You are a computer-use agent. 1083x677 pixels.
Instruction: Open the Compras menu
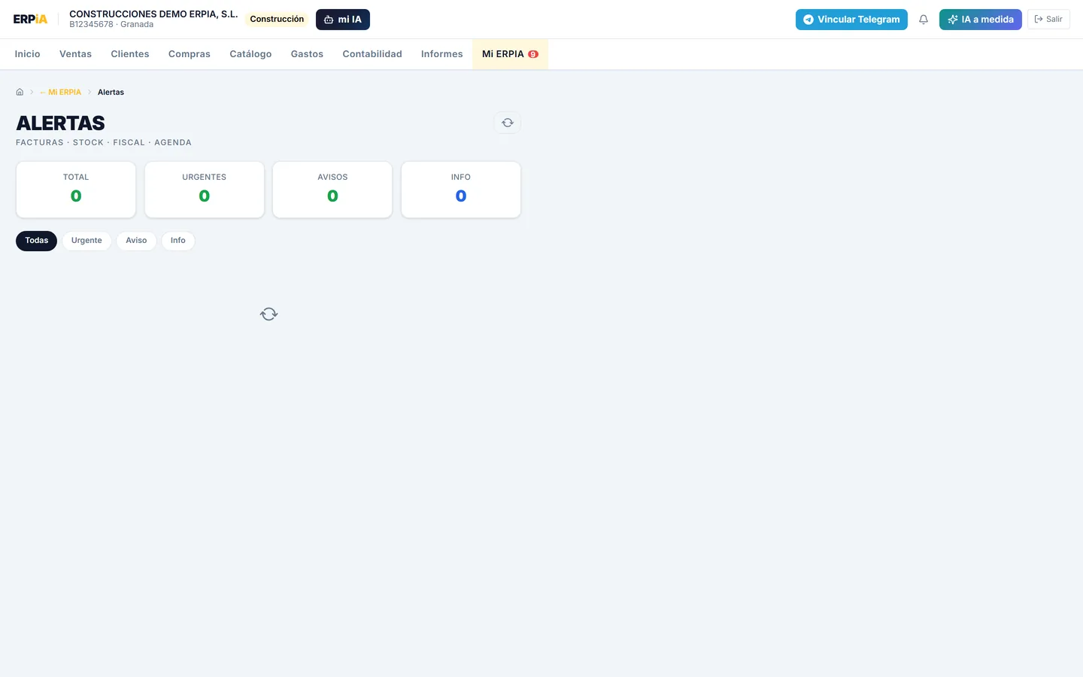click(190, 54)
